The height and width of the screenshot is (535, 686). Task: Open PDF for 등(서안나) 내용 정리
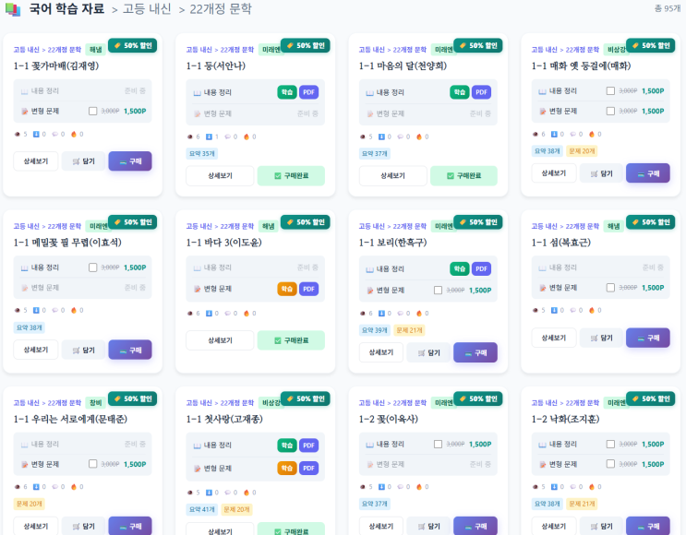pos(309,92)
